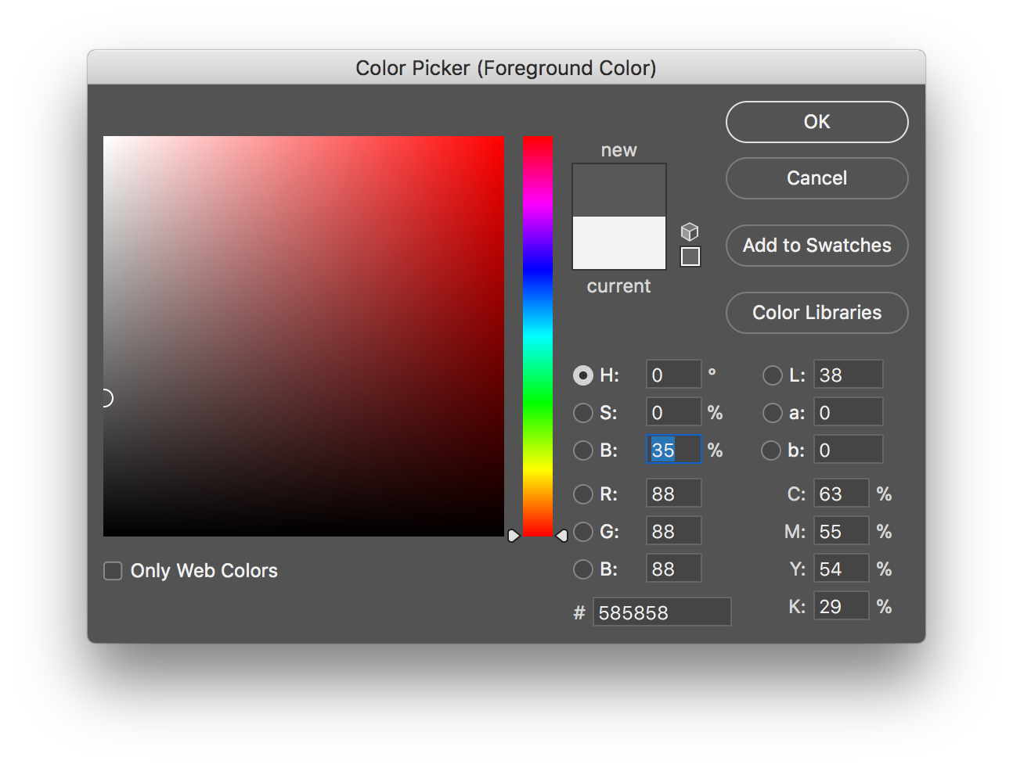The height and width of the screenshot is (768, 1013).
Task: Select the R red radio button
Action: (582, 494)
